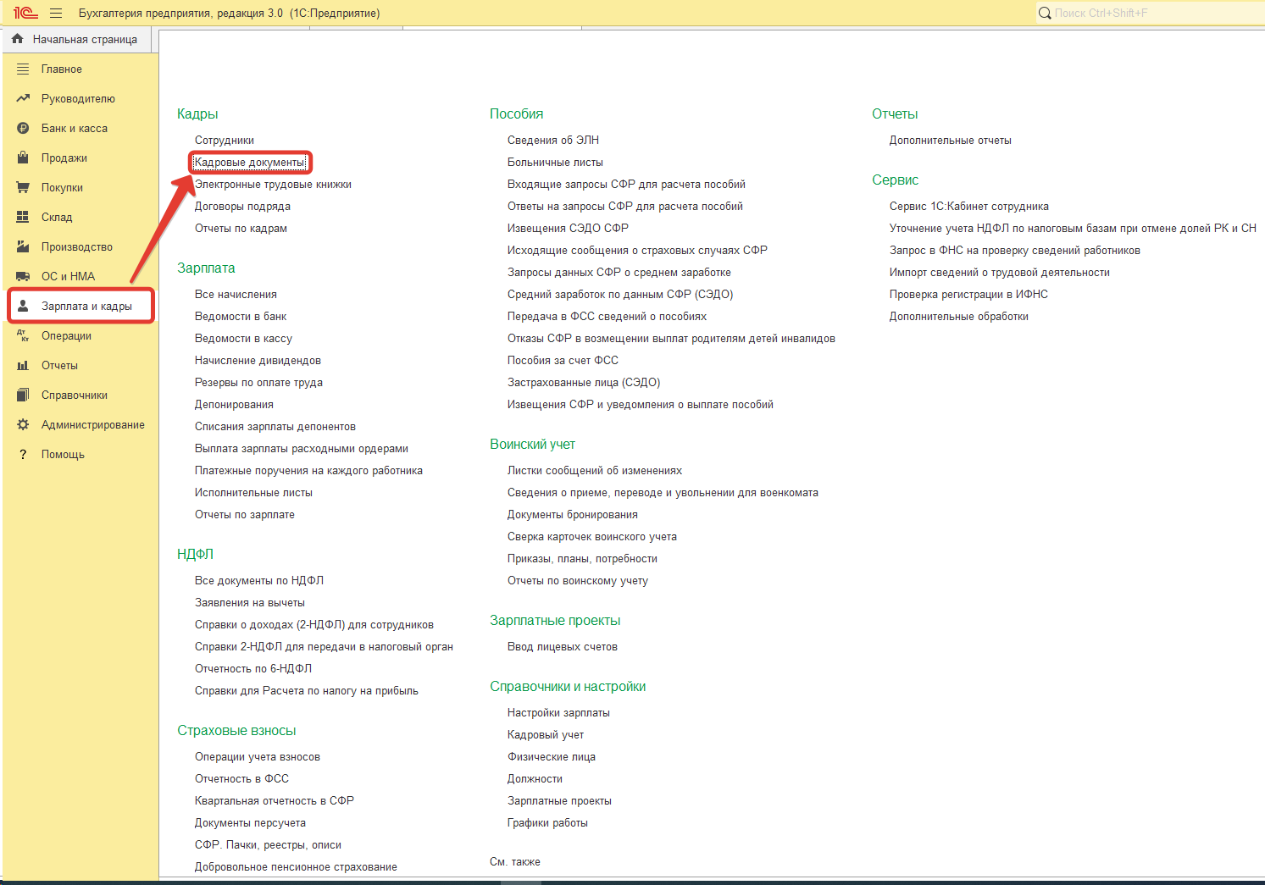This screenshot has height=885, width=1265.
Task: Click the home icon on start page tab
Action: click(x=18, y=39)
